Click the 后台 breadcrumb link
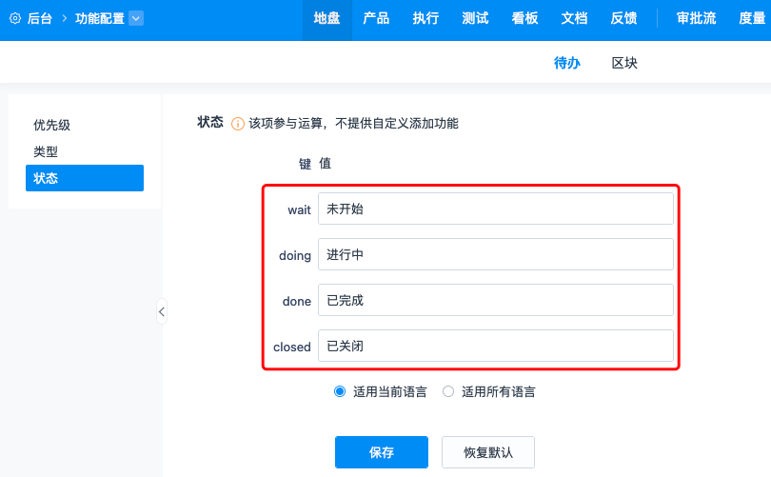The width and height of the screenshot is (771, 477). pyautogui.click(x=40, y=18)
